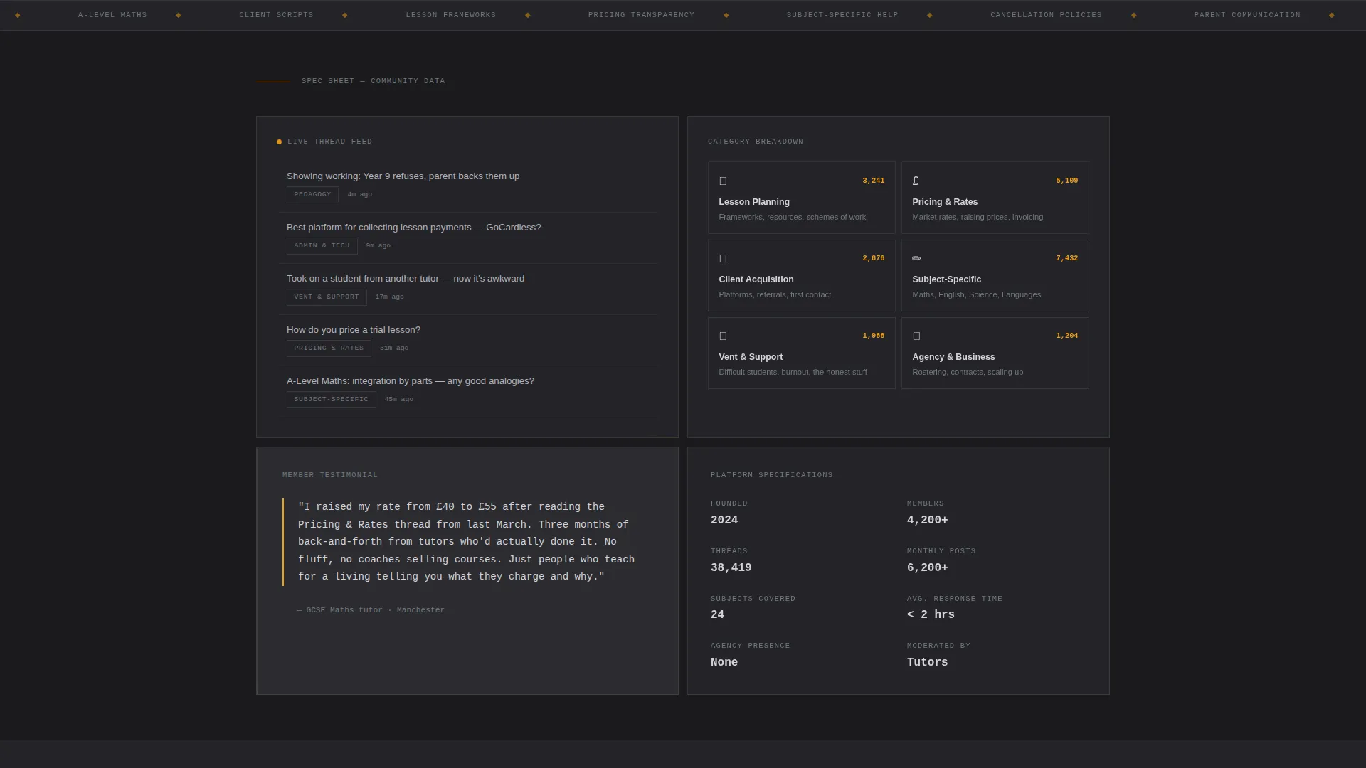The width and height of the screenshot is (1366, 768).
Task: Click the Subjects Covered value 24
Action: pyautogui.click(x=717, y=615)
